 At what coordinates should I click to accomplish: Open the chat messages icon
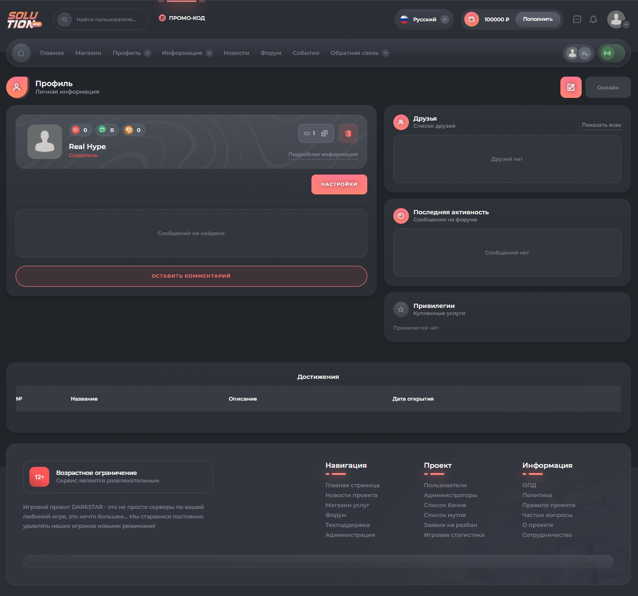[x=577, y=19]
